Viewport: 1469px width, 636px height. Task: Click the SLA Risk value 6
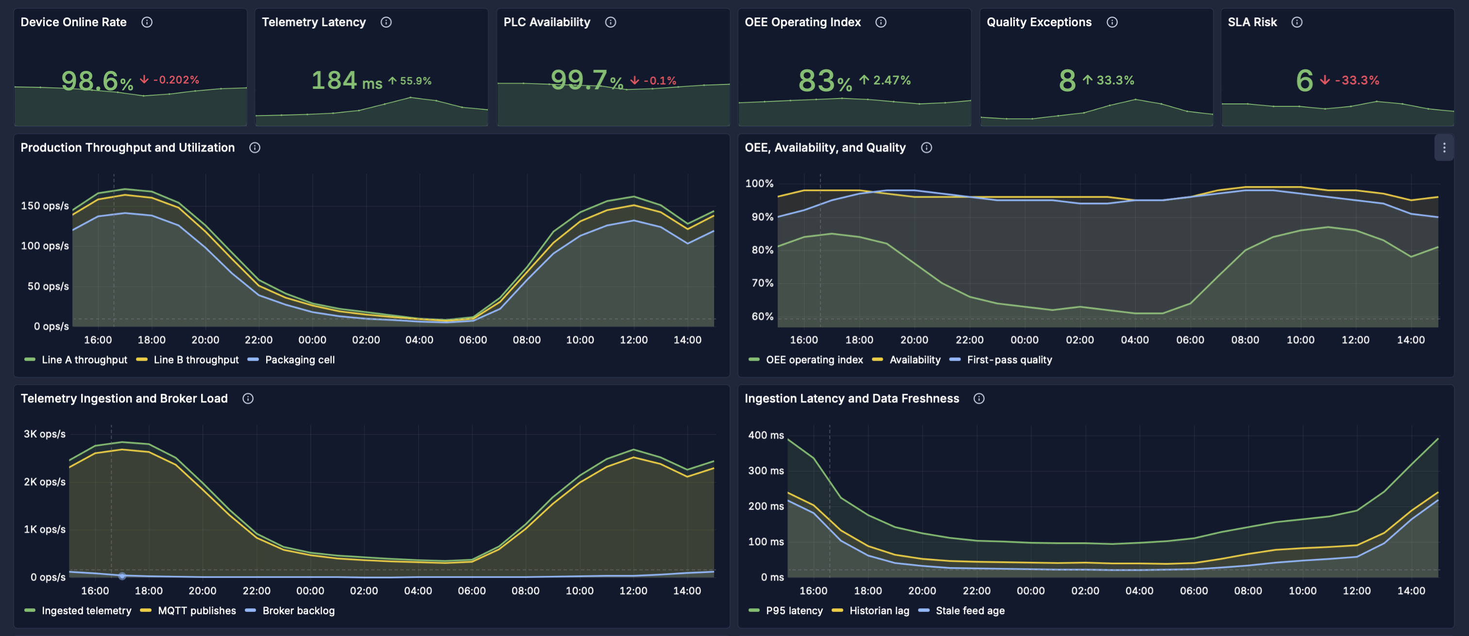tap(1304, 81)
